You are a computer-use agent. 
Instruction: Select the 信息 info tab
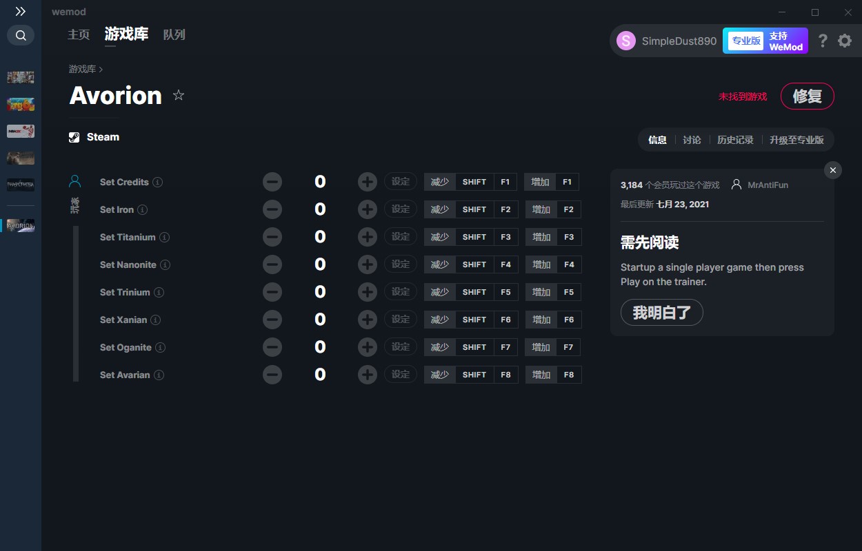point(657,140)
